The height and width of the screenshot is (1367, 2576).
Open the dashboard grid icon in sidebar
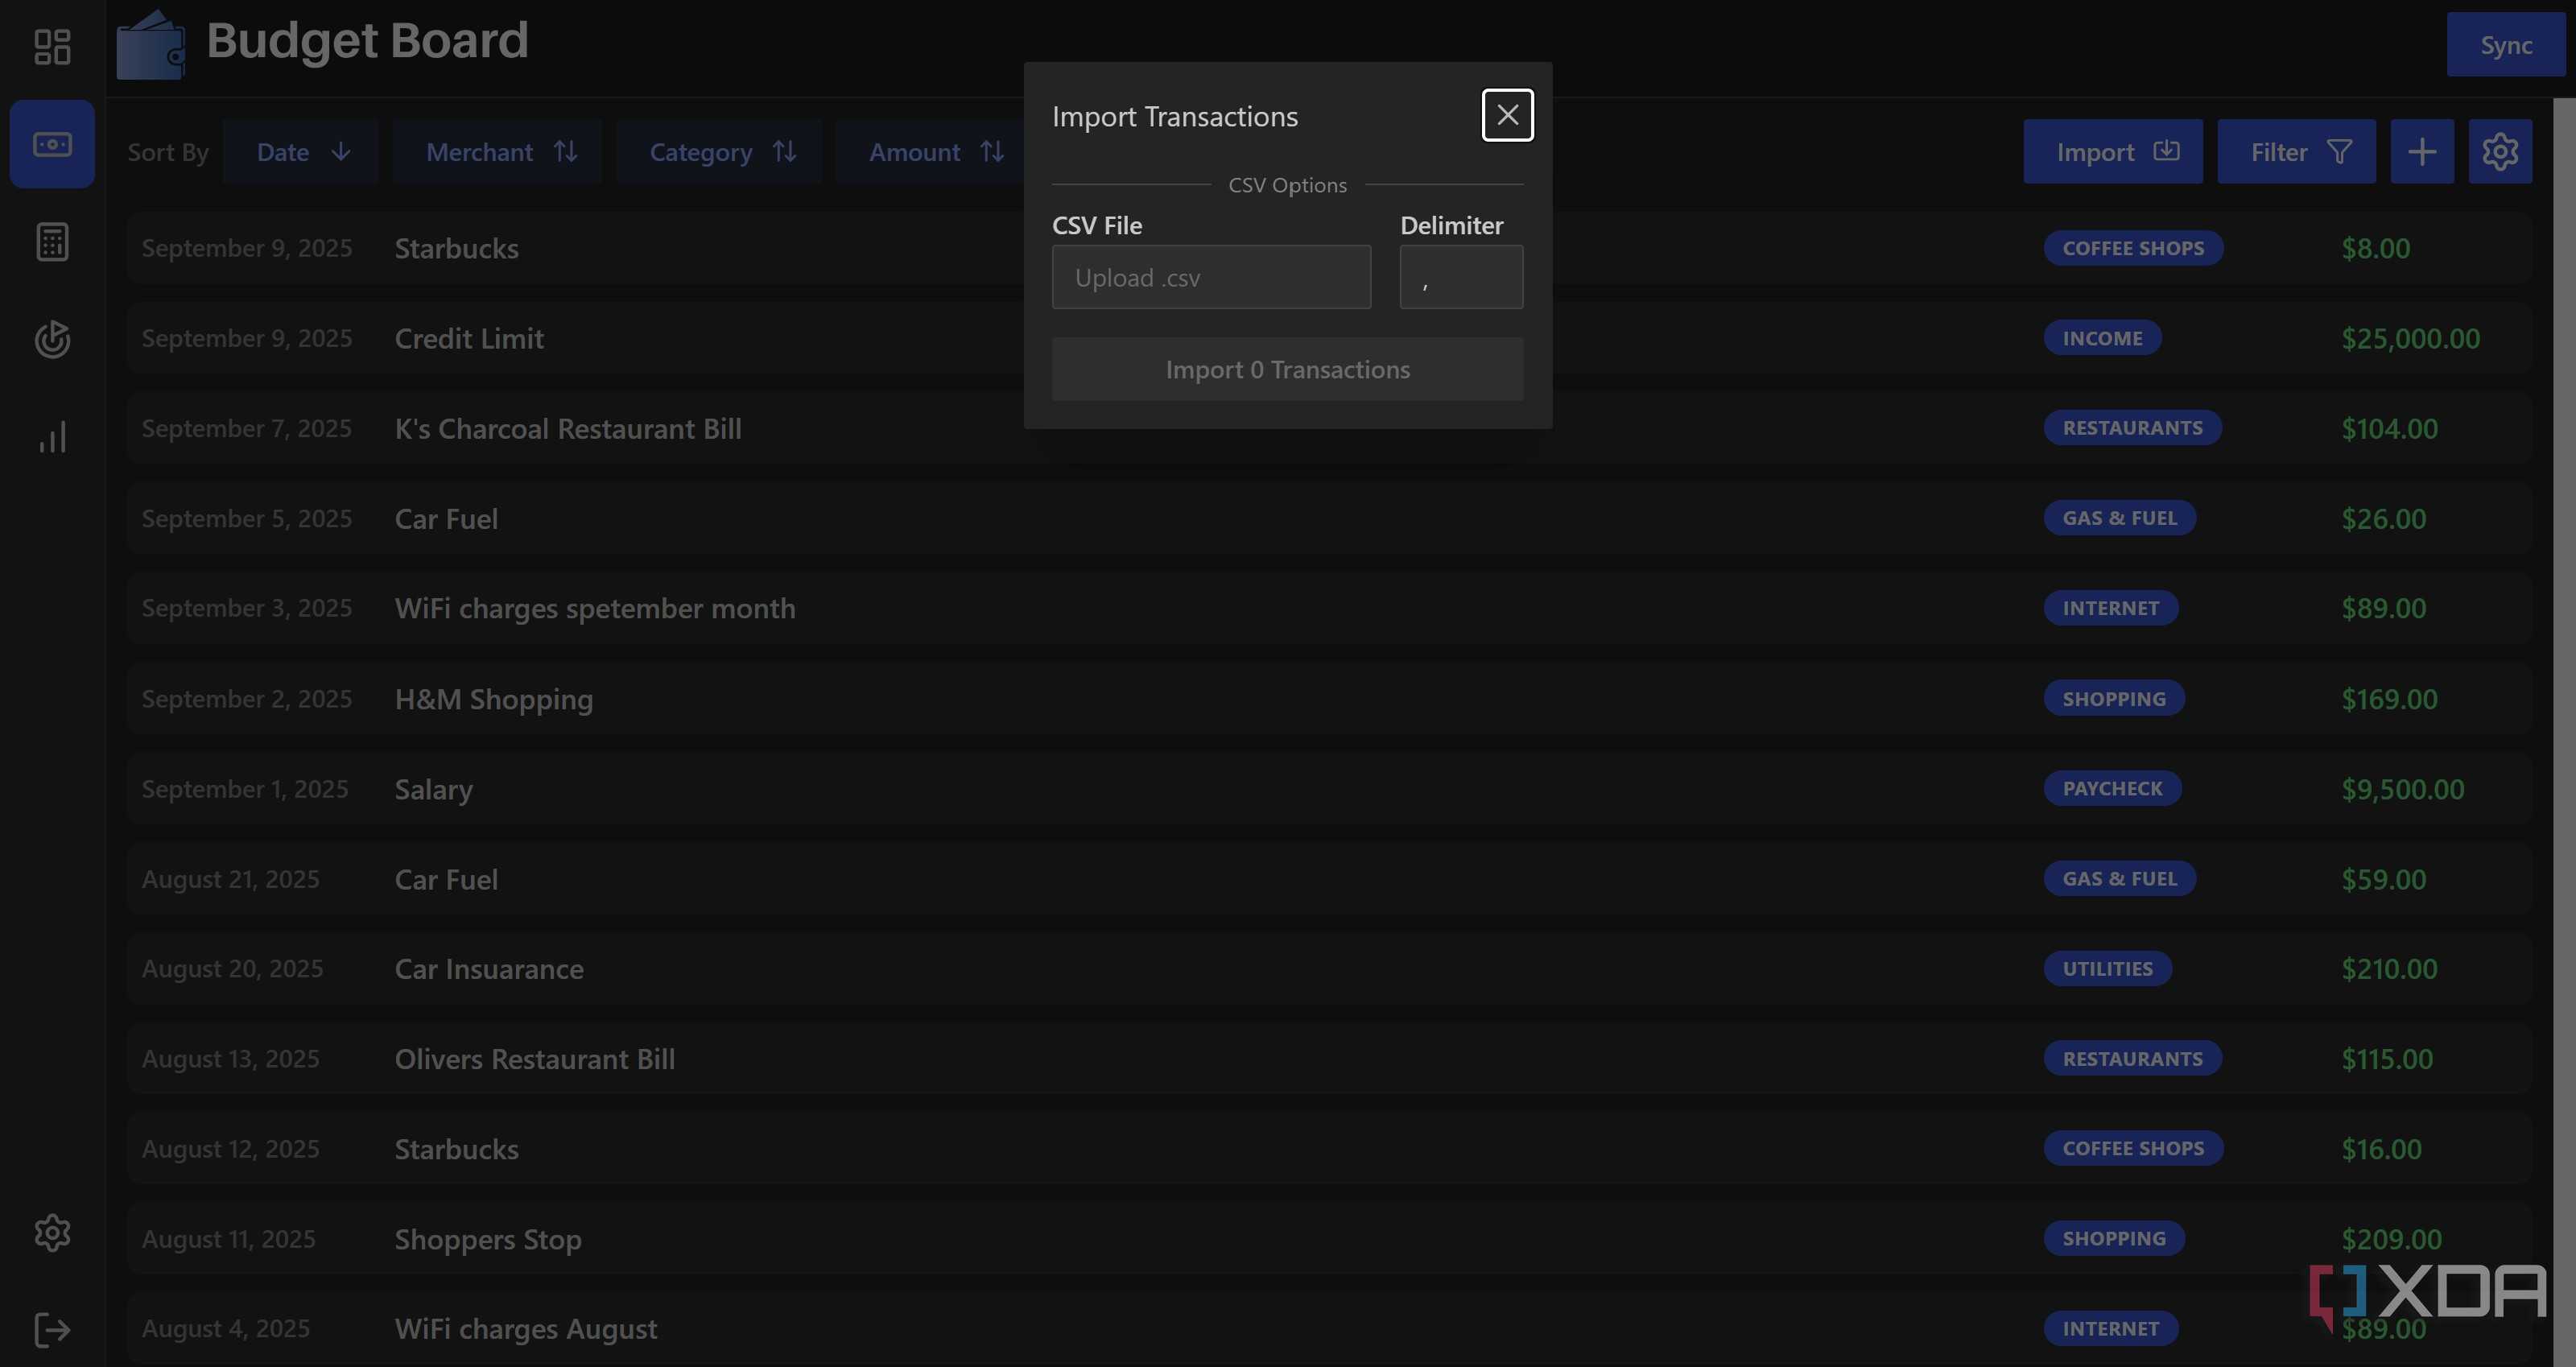[52, 46]
